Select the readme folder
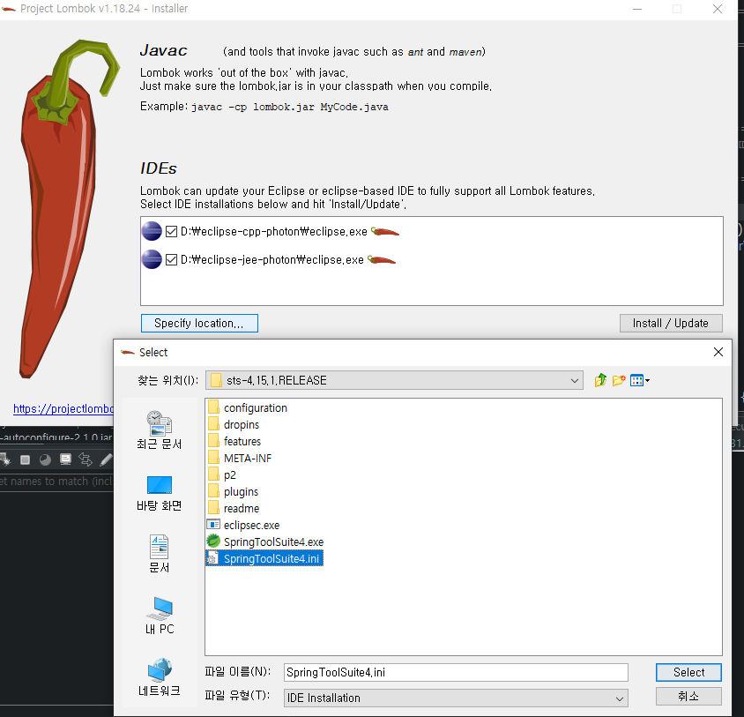 coord(242,508)
